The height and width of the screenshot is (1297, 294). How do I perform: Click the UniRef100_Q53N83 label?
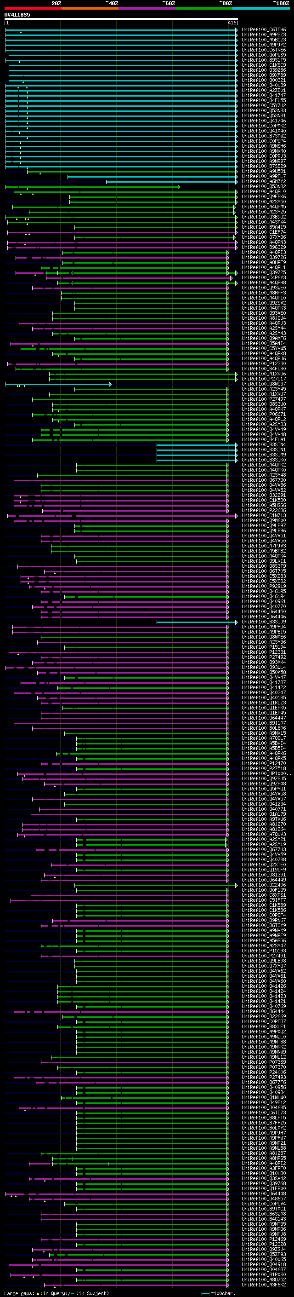[263, 111]
